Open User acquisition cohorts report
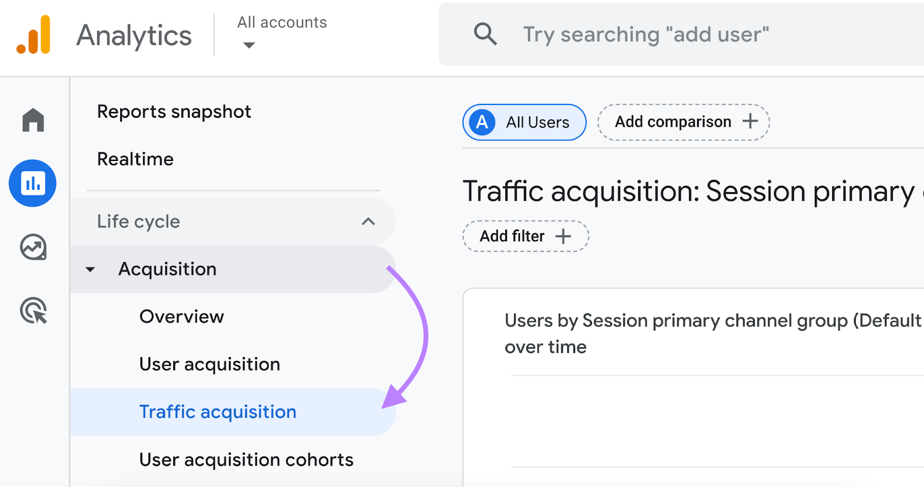924x487 pixels. [245, 459]
